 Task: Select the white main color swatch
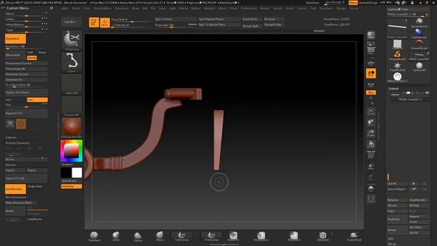(77, 173)
